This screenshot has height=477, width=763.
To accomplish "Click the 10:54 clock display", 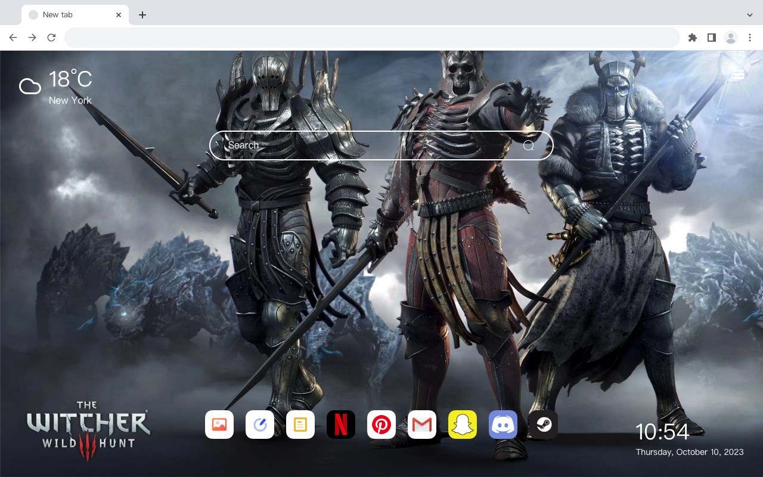I will tap(662, 432).
